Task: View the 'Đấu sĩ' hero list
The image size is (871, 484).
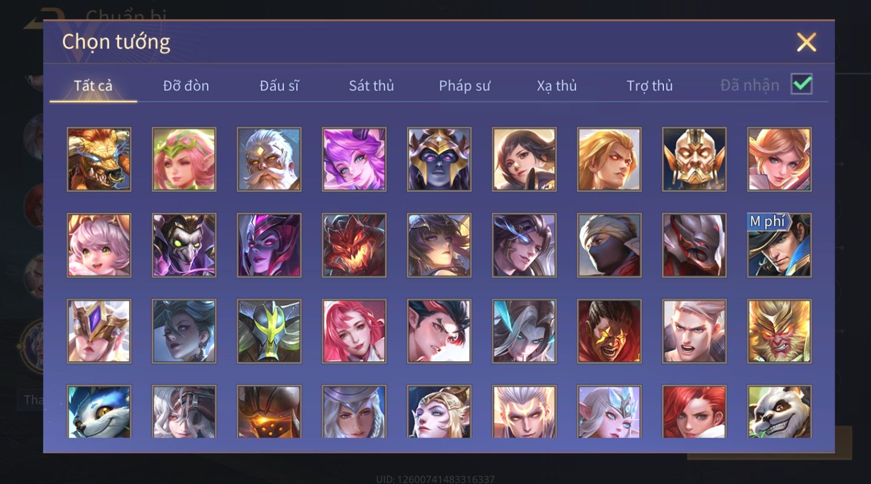Action: click(279, 86)
